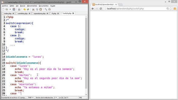Viewport: 178px width, 100px height.
Task: Cut the selected text with scissors icon
Action: (33, 9)
